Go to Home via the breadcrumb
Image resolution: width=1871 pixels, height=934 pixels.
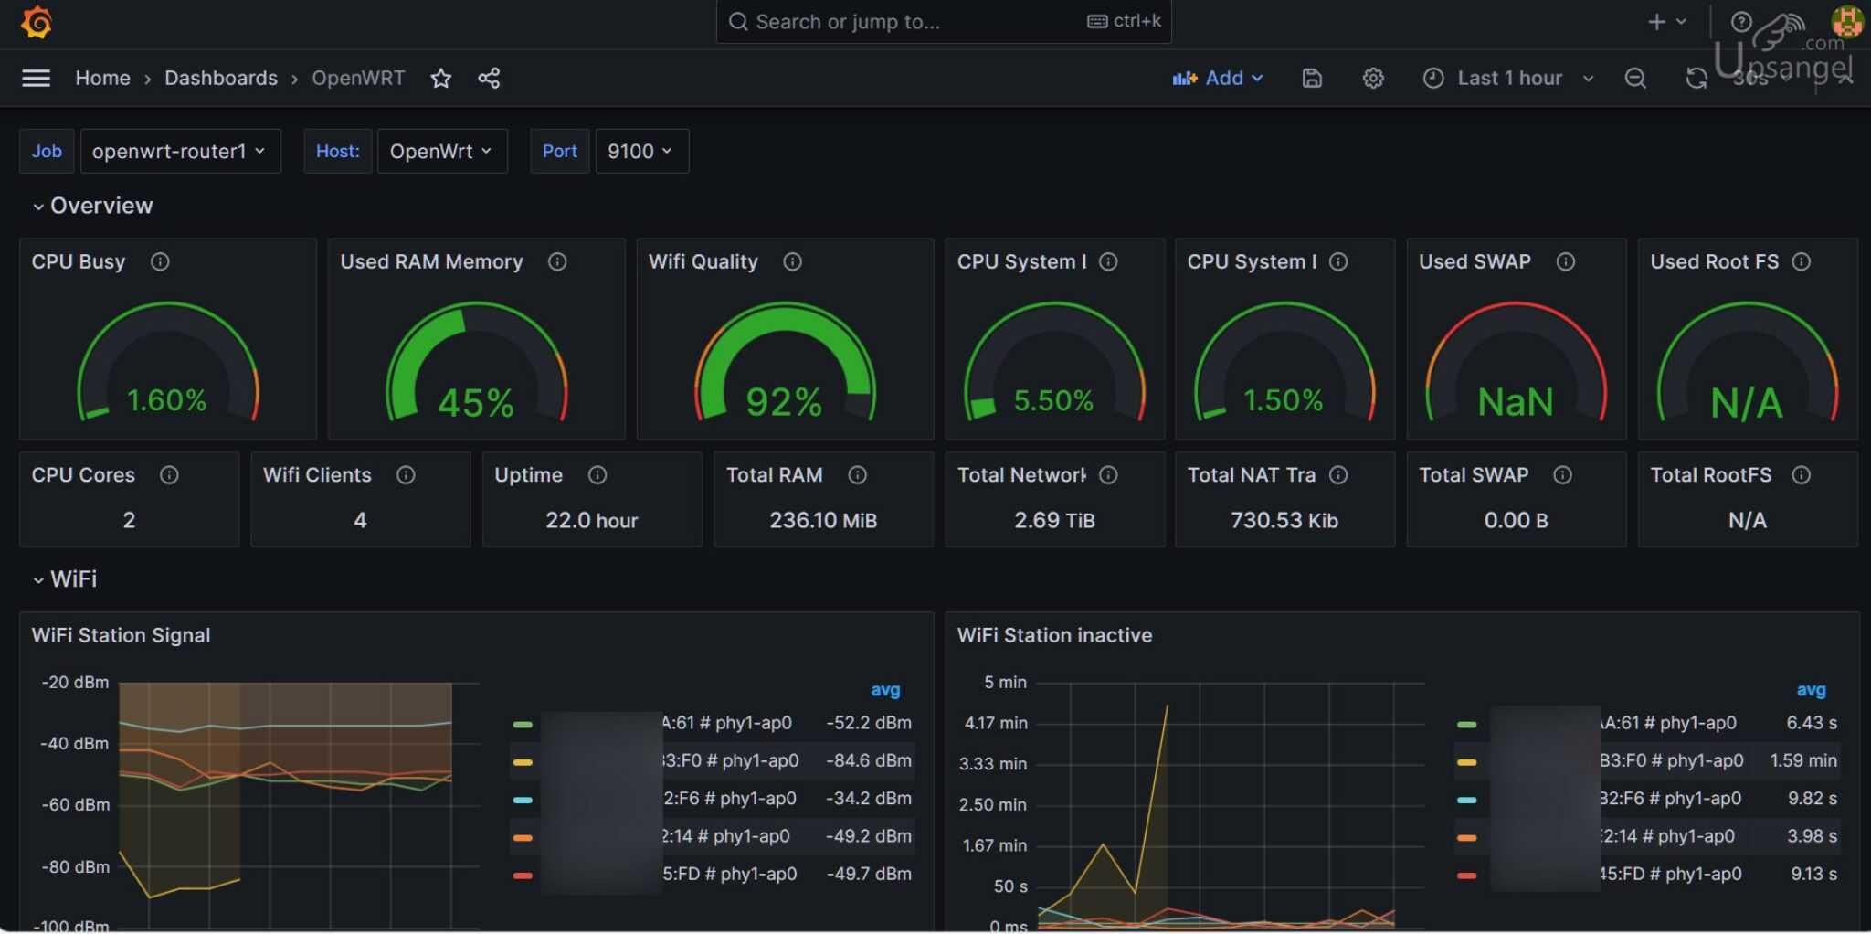click(102, 78)
